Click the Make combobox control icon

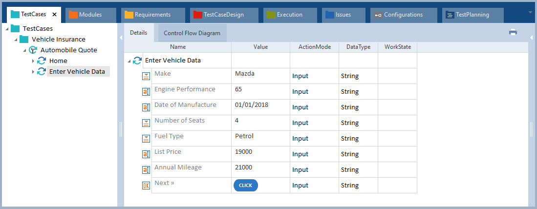[146, 76]
